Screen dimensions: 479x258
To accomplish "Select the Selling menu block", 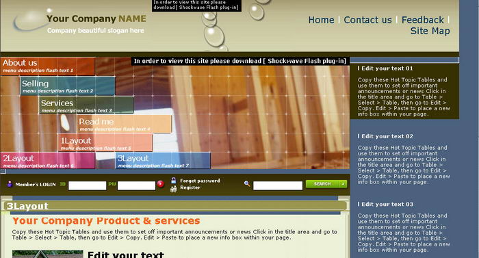I will tap(68, 86).
